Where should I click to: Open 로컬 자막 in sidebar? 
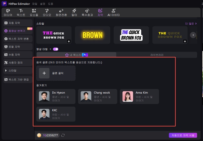[18, 47]
